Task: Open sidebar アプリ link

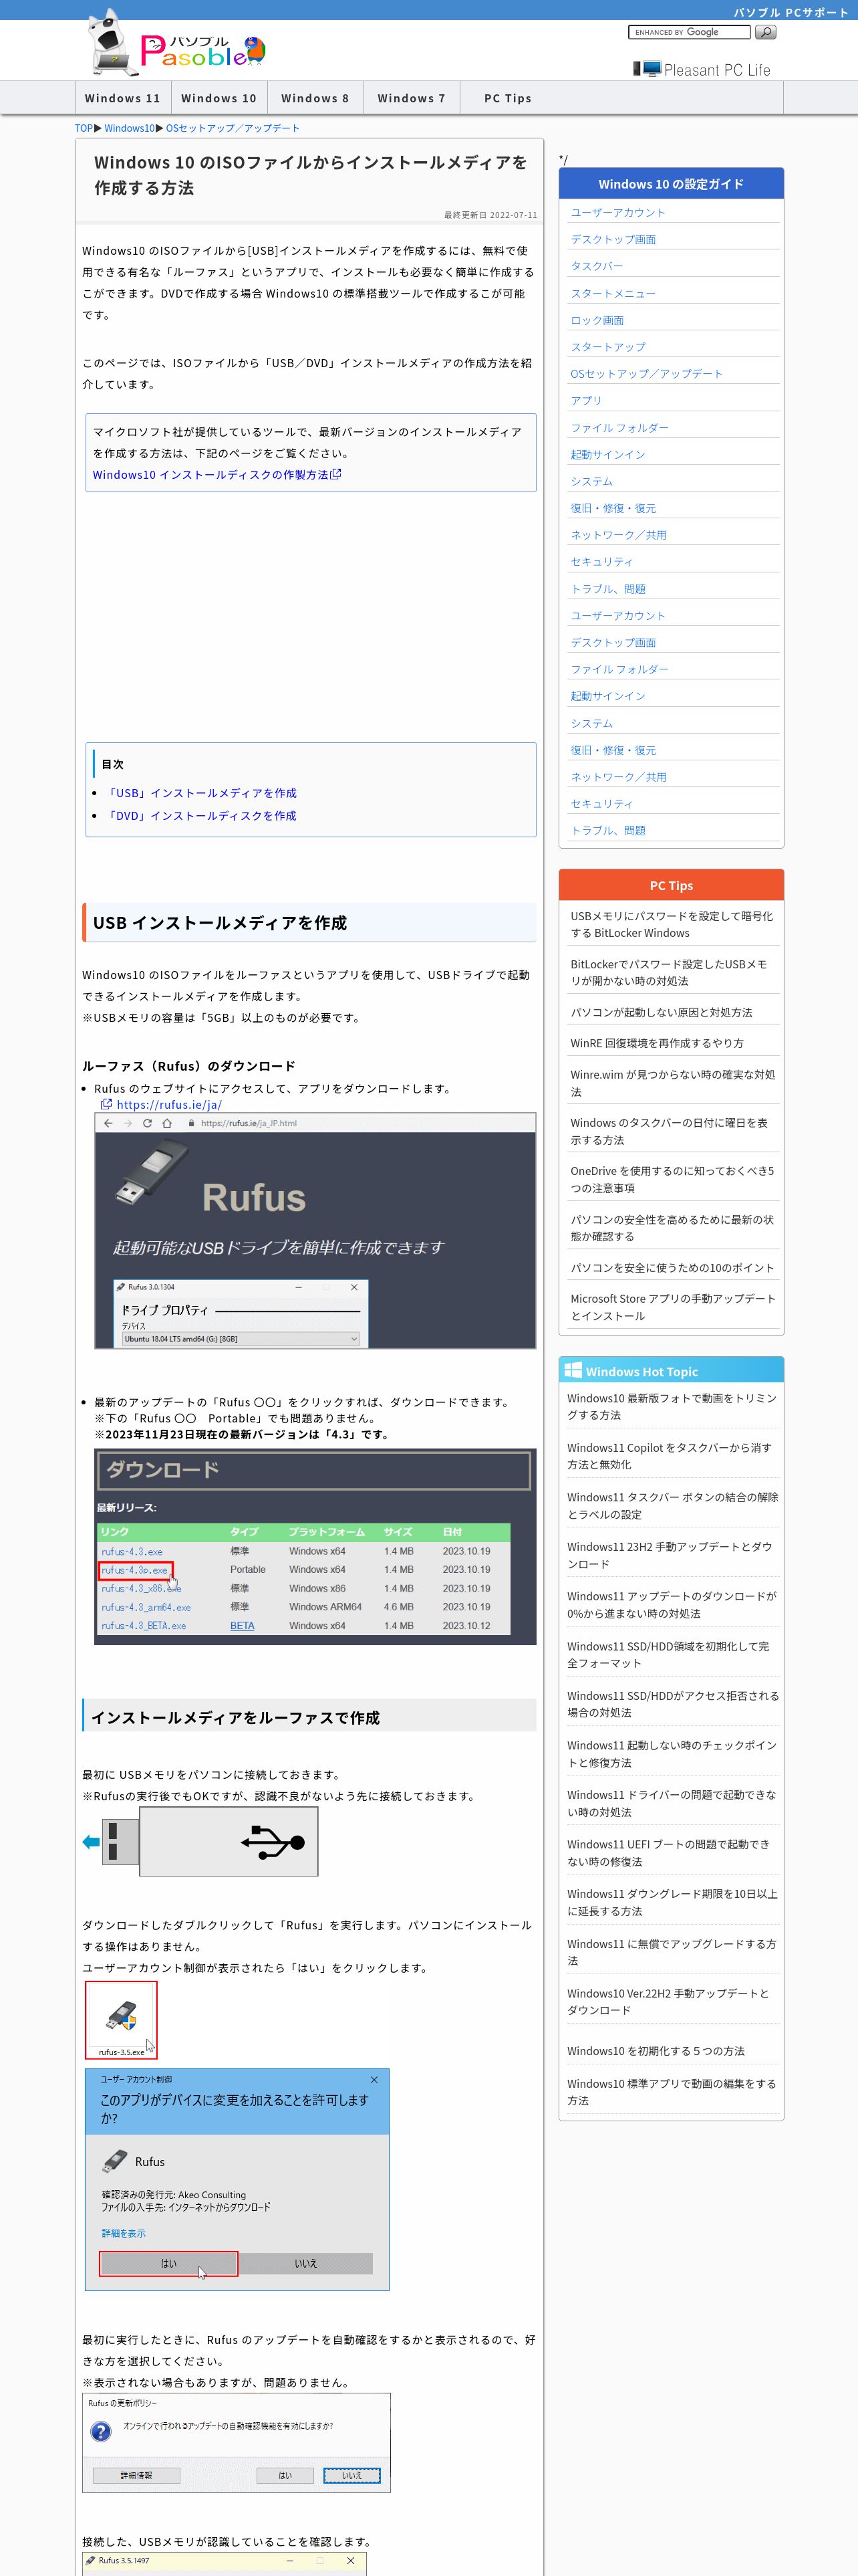Action: (586, 401)
